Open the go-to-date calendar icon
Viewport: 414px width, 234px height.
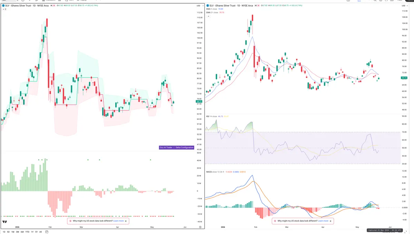(x=47, y=232)
